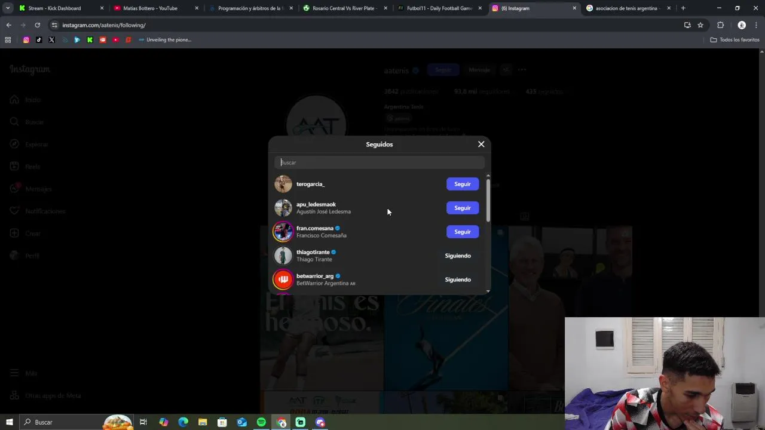
Task: Open the tab search dropdown arrow
Action: coord(8,8)
